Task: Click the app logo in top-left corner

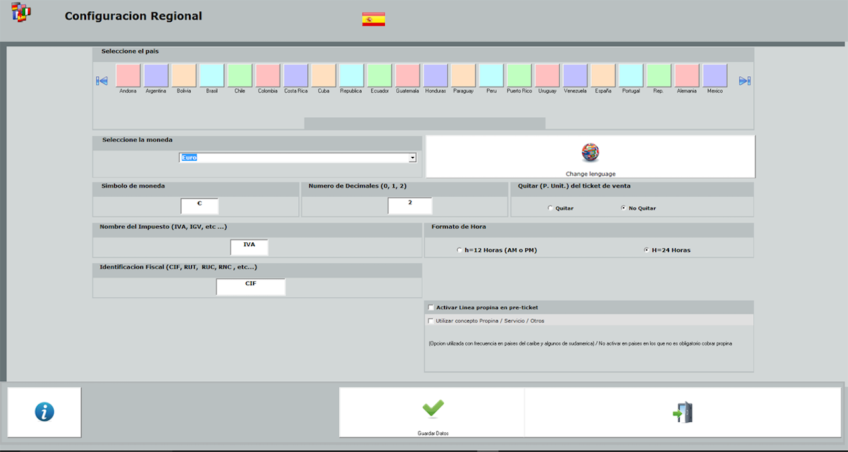Action: tap(21, 13)
